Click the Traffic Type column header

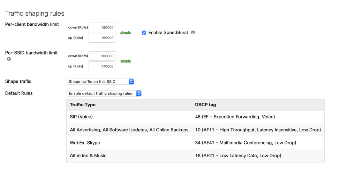(x=83, y=105)
